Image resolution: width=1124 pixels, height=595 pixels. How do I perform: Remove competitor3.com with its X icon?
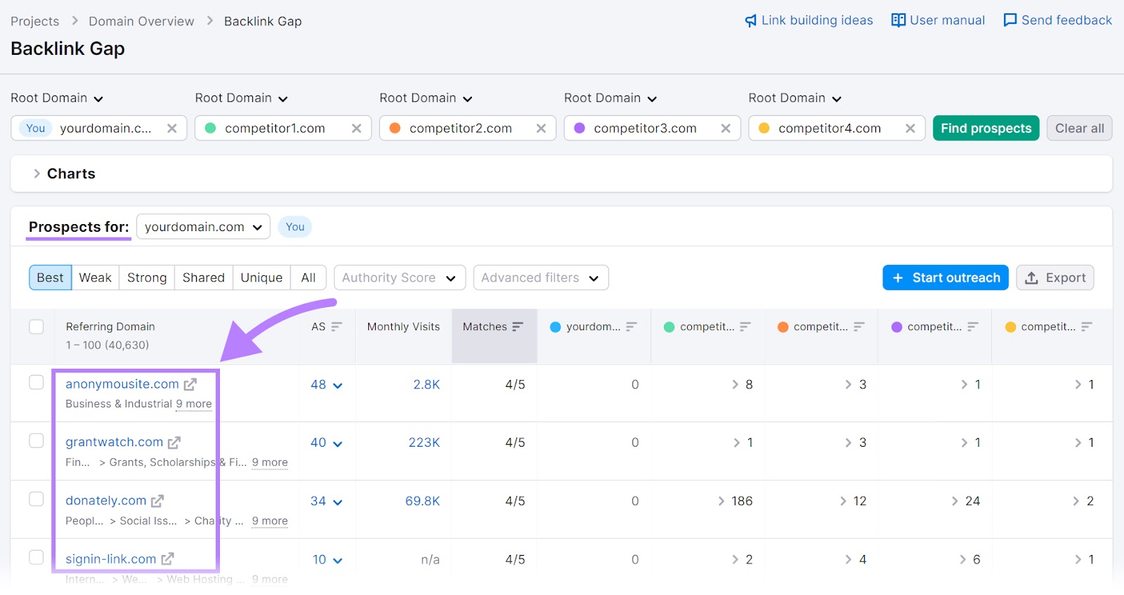click(x=725, y=129)
